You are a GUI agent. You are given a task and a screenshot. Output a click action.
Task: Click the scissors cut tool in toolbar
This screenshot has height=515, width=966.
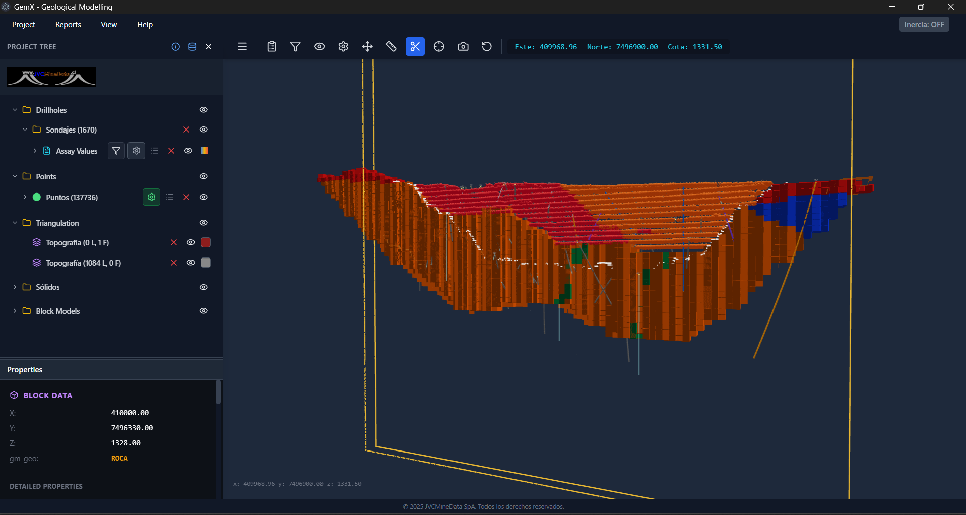pyautogui.click(x=415, y=47)
